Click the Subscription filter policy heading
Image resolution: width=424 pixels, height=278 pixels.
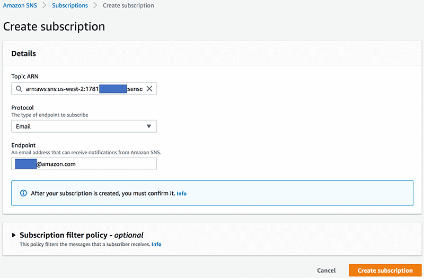tap(82, 235)
